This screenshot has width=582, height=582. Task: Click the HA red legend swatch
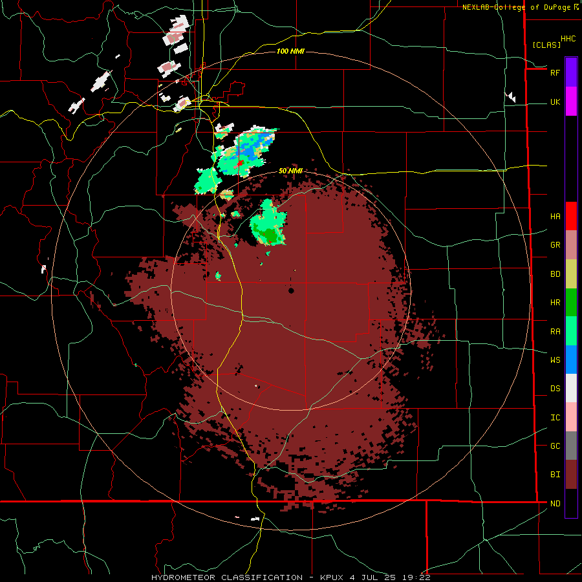click(x=571, y=216)
